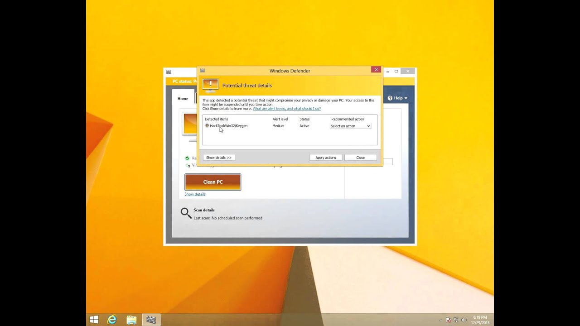Close the Potential threat details dialog with X
The image size is (580, 326).
[376, 70]
